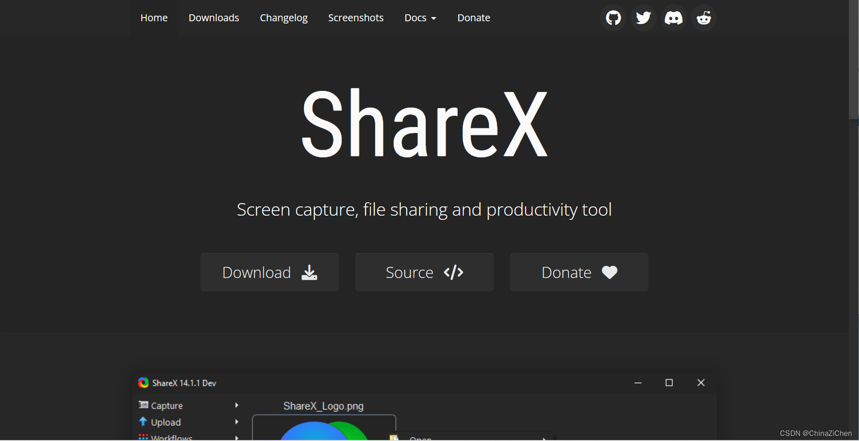Click the Capture menu icon in ShareX window
The image size is (859, 441).
tap(143, 405)
